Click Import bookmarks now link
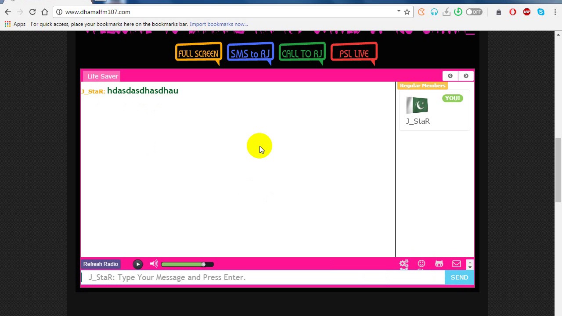Viewport: 562px width, 316px height. (219, 24)
